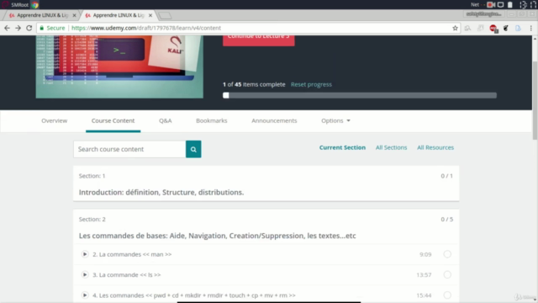Mark lecture 4 pwd cd as complete

click(447, 295)
